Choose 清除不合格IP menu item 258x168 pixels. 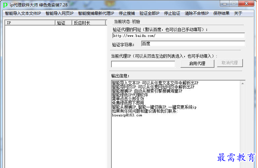[197, 13]
